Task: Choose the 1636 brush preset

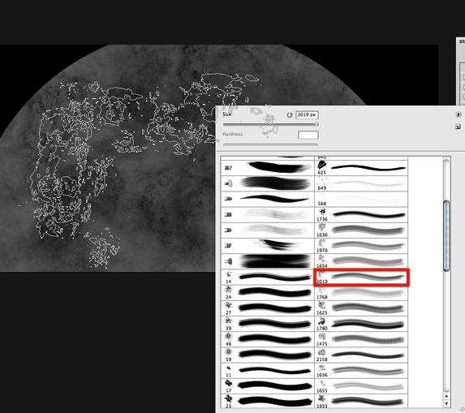Action: 361,230
